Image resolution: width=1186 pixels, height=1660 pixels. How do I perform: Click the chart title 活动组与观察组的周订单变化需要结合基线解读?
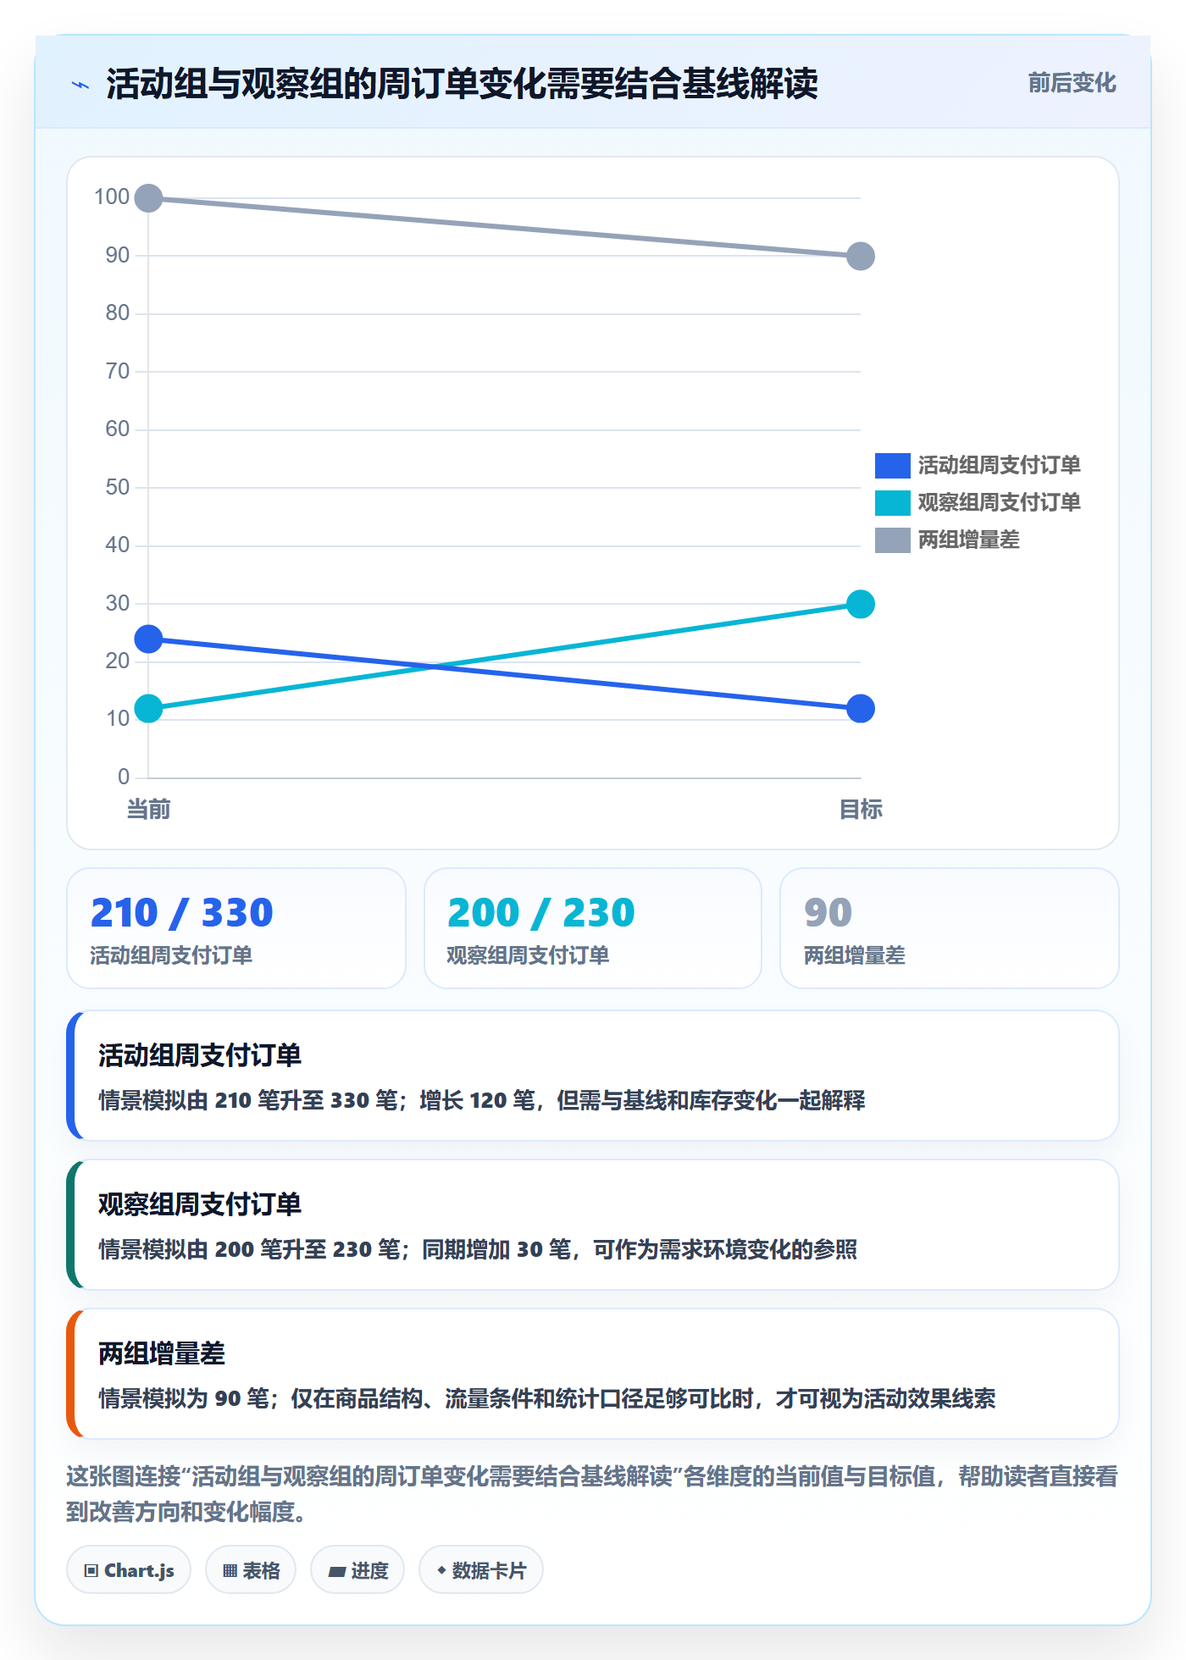click(x=462, y=84)
